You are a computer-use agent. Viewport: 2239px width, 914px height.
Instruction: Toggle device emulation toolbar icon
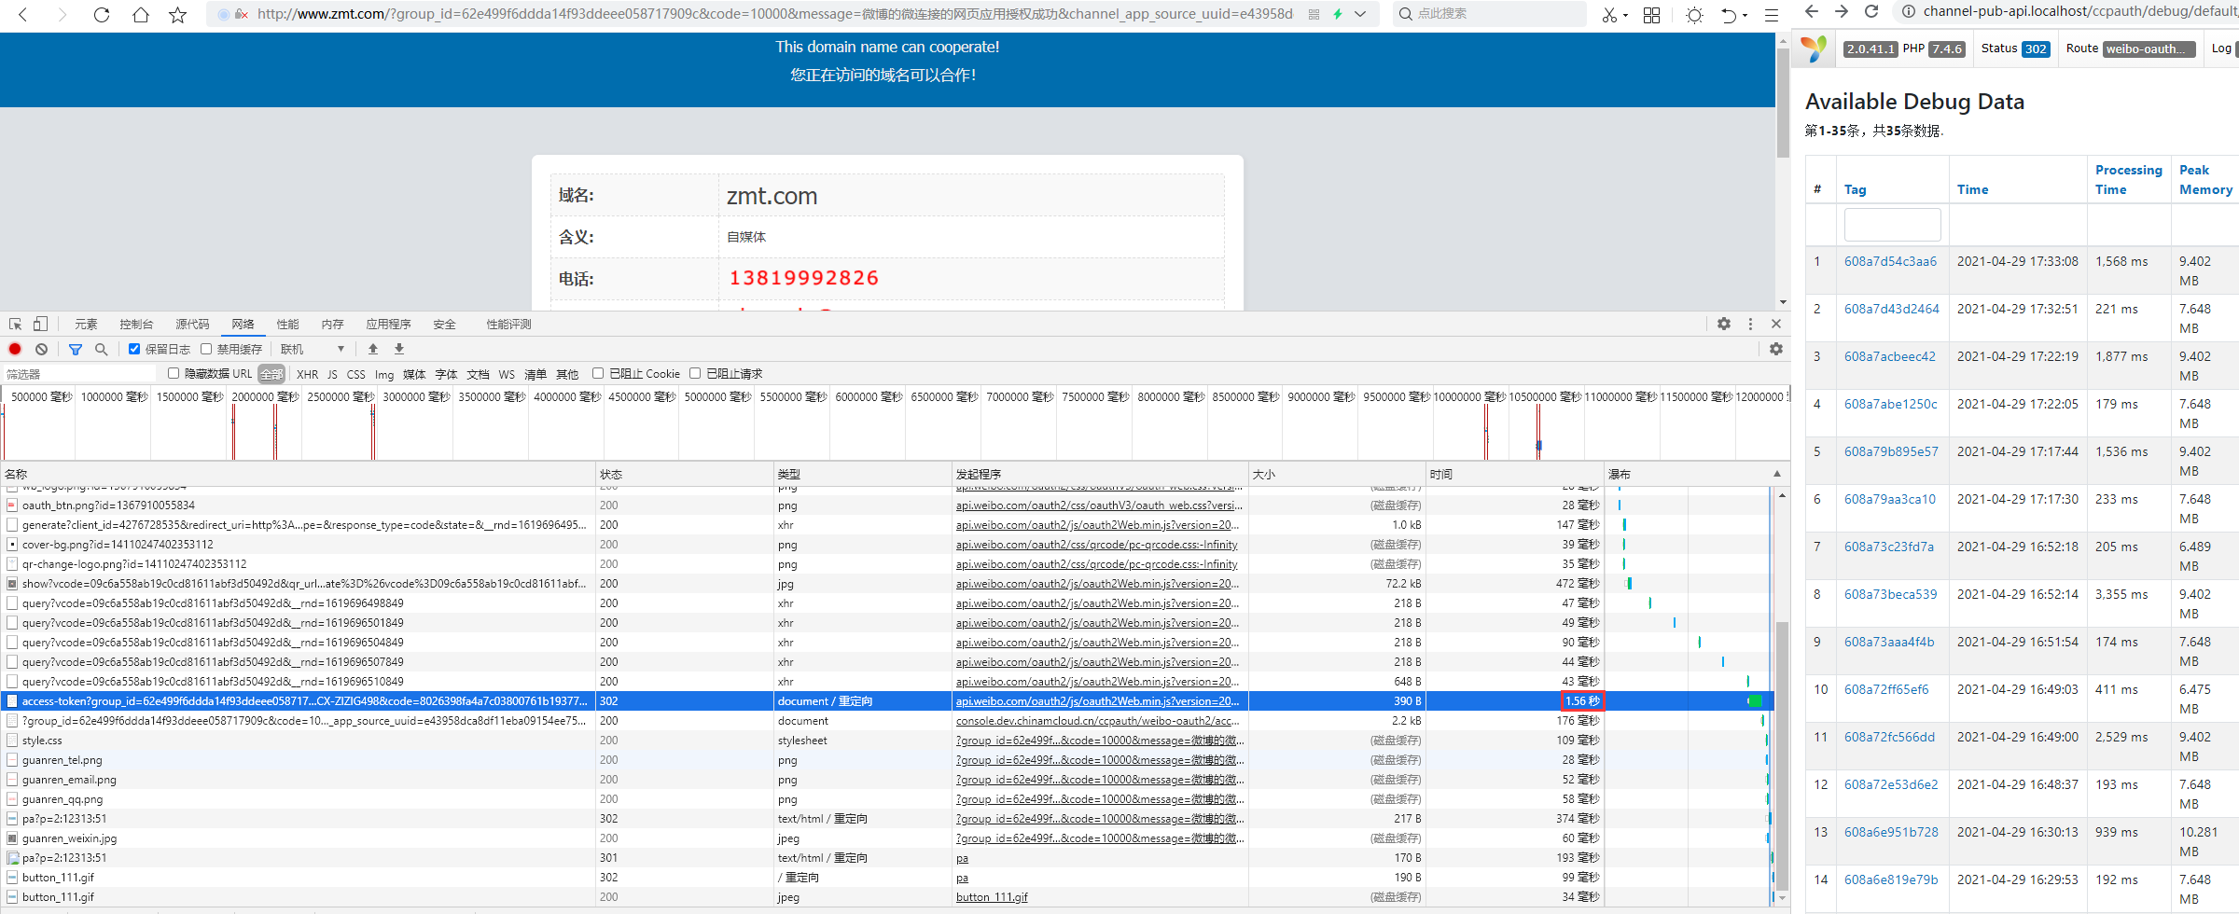pyautogui.click(x=40, y=324)
